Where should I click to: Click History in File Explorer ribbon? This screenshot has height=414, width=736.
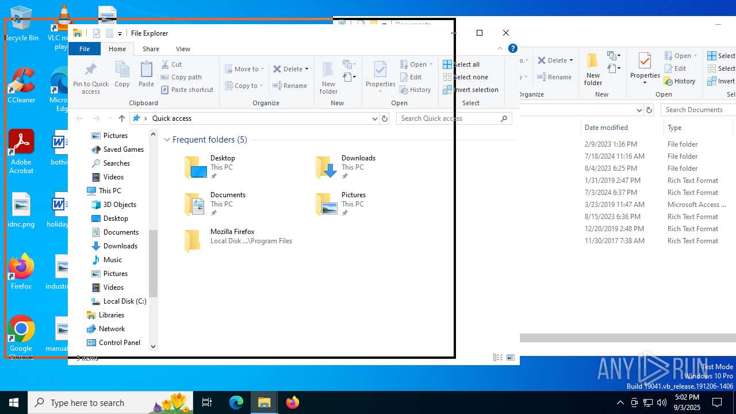pos(415,90)
